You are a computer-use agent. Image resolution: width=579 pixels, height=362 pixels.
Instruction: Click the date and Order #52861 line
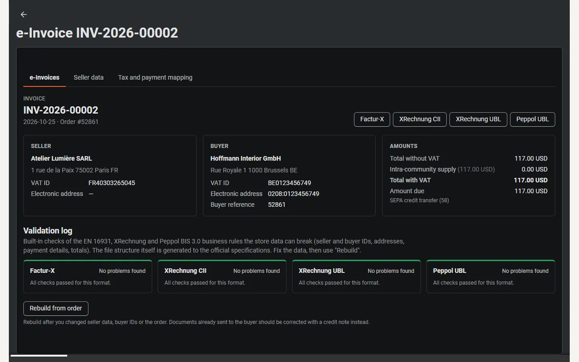(x=61, y=121)
